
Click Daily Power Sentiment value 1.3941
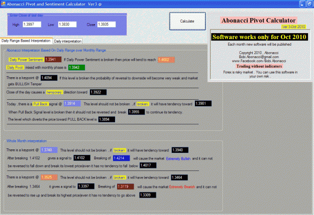coord(53,60)
